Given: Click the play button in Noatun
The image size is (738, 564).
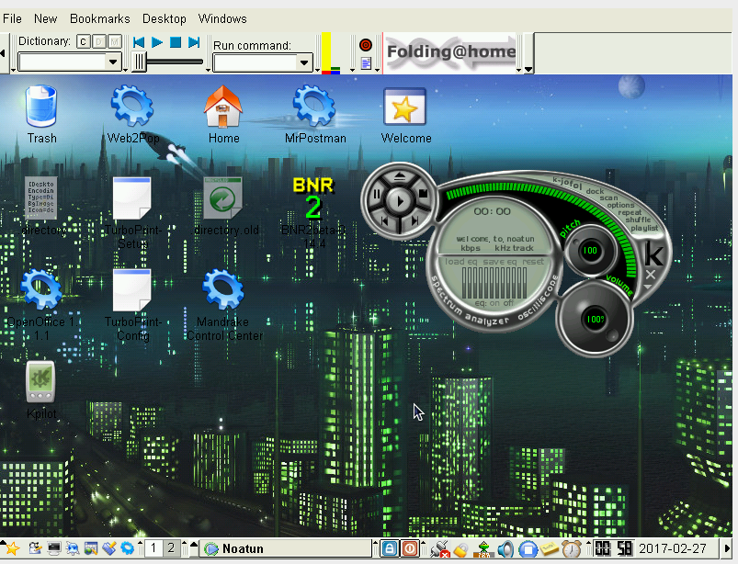Looking at the screenshot, I should point(400,201).
